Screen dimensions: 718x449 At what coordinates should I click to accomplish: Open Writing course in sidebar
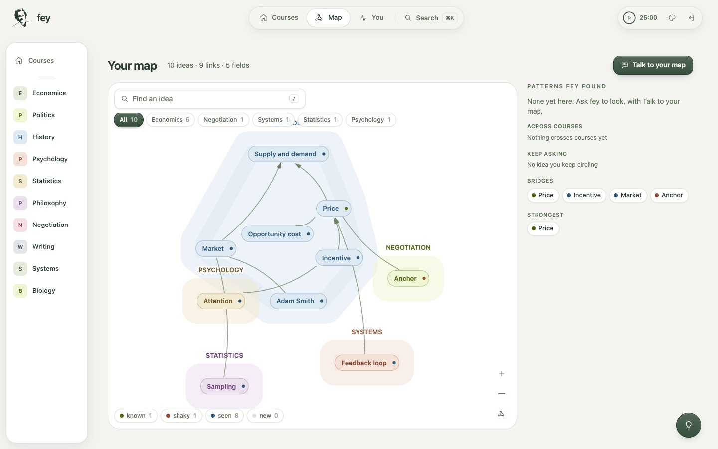(x=47, y=247)
